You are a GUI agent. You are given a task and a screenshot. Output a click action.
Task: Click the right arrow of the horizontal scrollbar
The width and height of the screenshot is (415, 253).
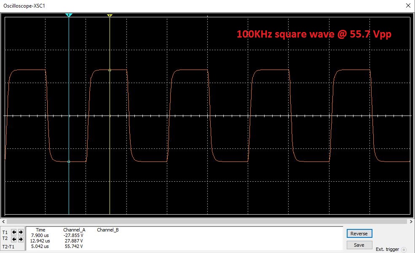point(411,221)
